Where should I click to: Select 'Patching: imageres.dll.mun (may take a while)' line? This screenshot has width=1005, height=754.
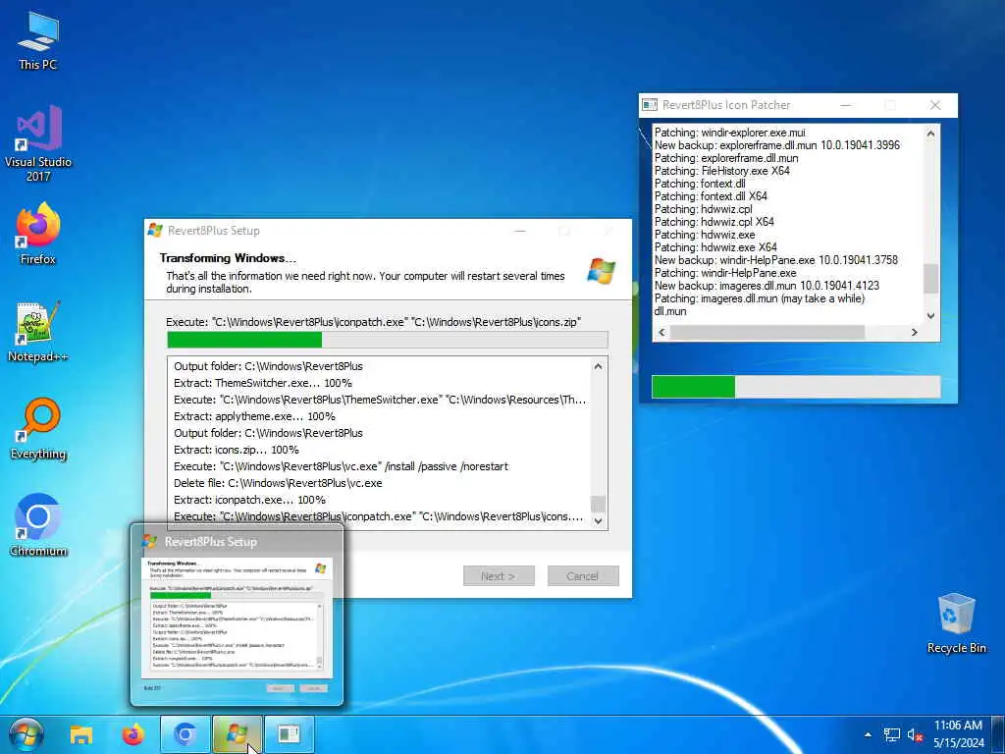759,298
